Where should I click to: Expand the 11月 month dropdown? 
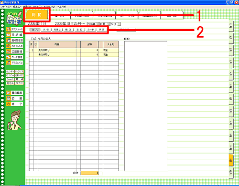108,24
